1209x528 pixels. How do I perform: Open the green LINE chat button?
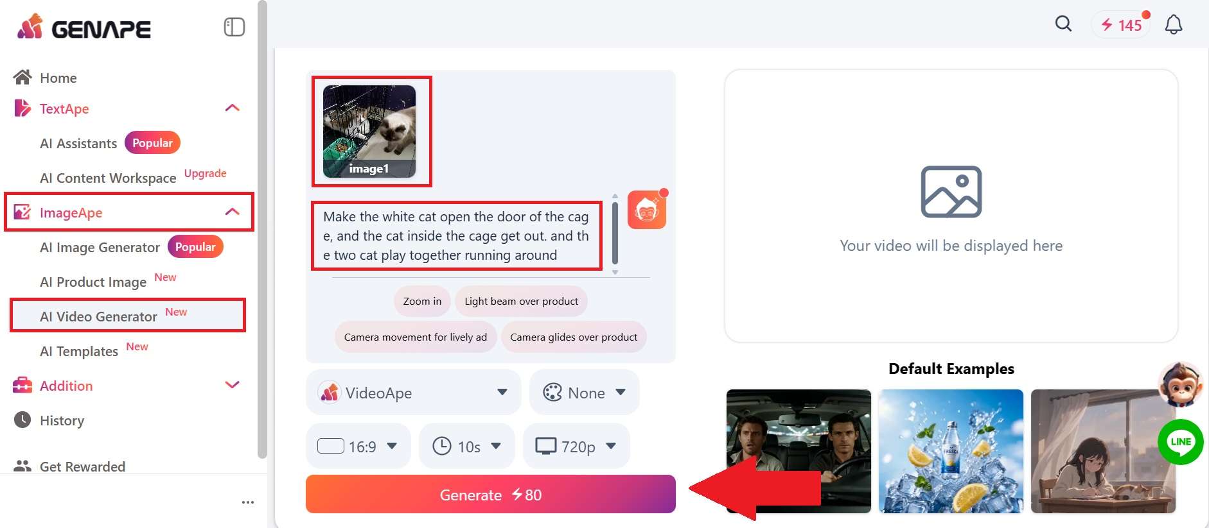click(1181, 442)
